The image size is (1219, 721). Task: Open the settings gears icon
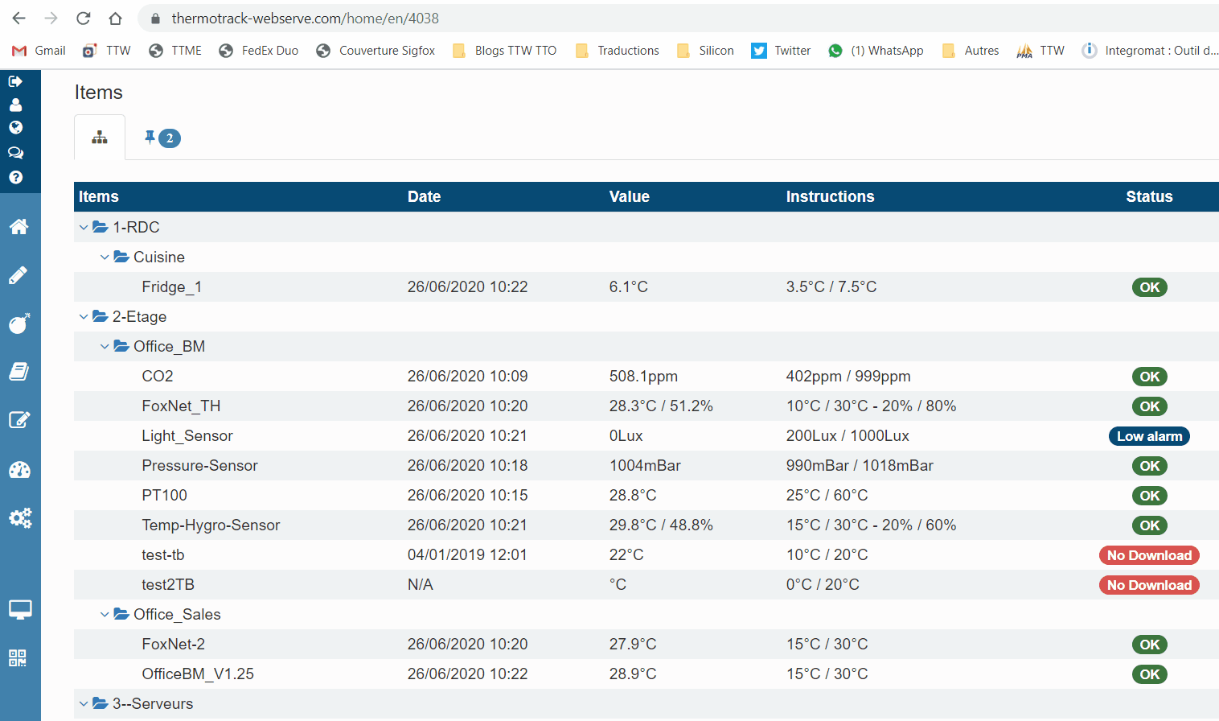point(20,518)
